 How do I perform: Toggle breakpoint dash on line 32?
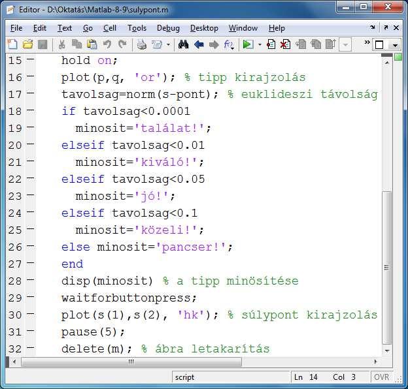pyautogui.click(x=31, y=348)
